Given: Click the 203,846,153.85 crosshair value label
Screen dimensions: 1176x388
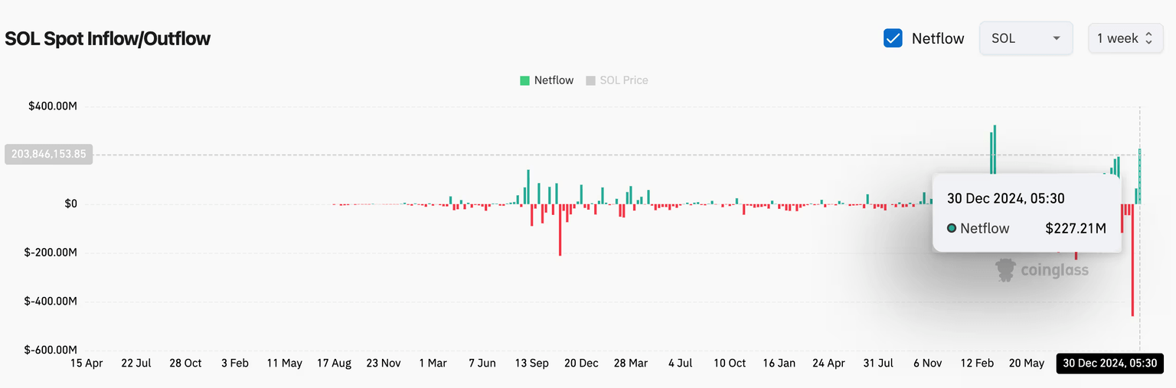Looking at the screenshot, I should (x=49, y=154).
